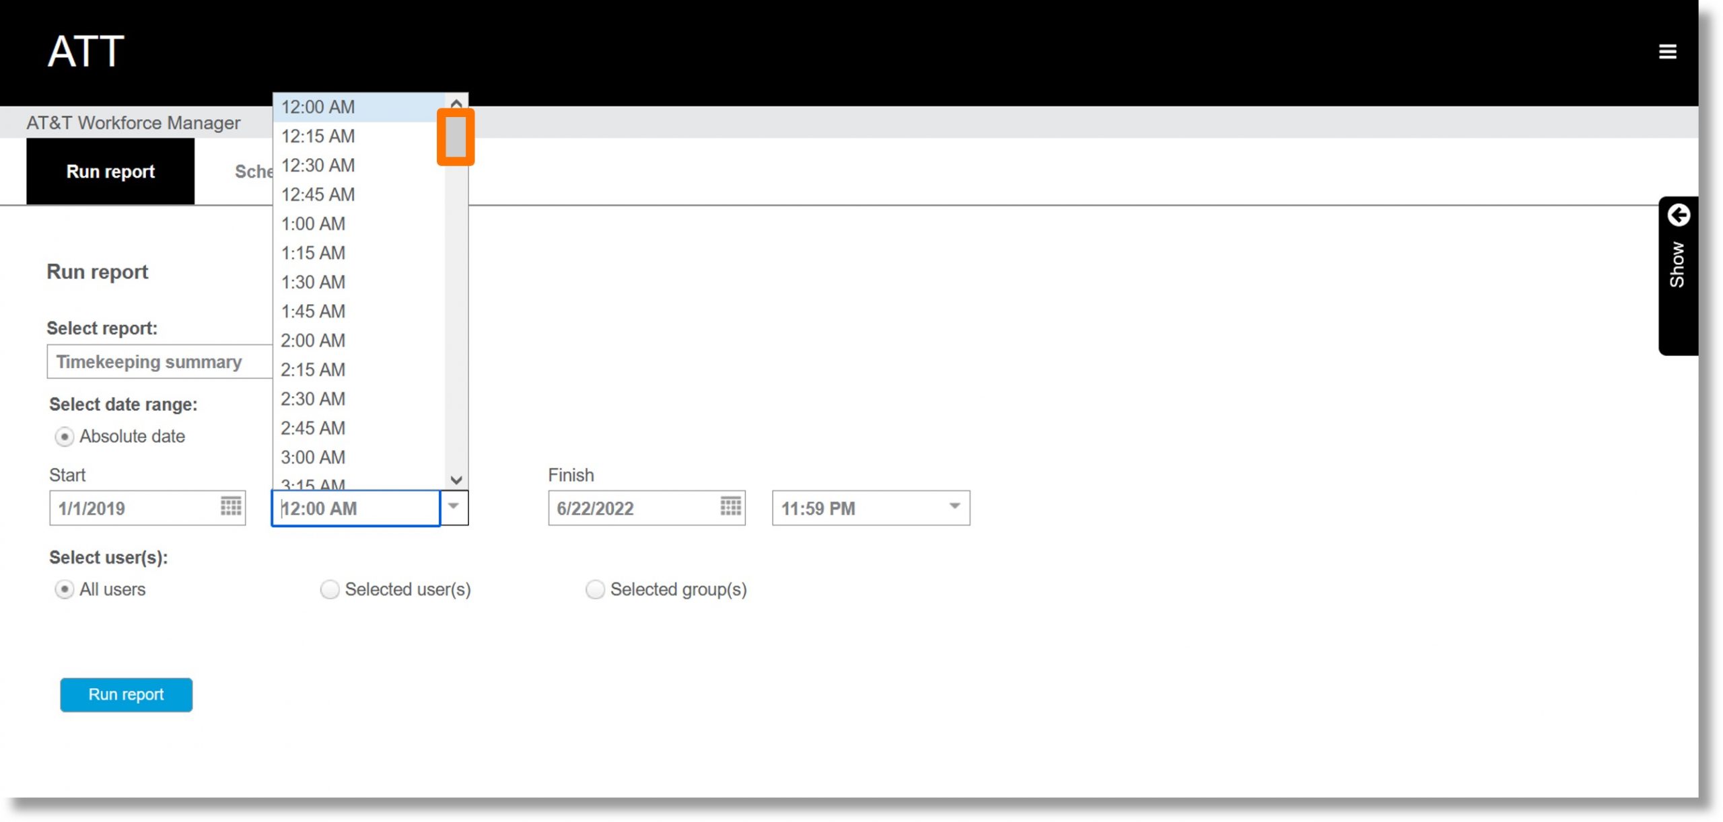Choose 12:15 AM from time list
Image resolution: width=1723 pixels, height=822 pixels.
click(359, 136)
